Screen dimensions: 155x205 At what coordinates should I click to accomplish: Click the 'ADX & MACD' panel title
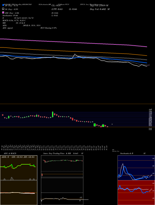point(10,153)
